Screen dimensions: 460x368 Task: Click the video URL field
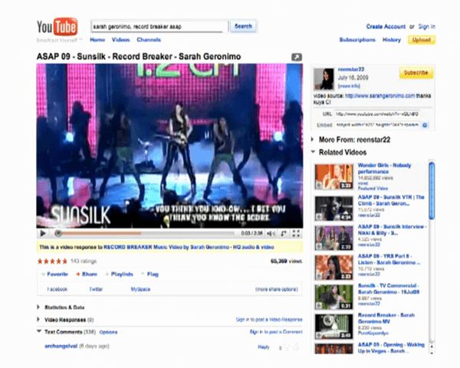click(377, 114)
